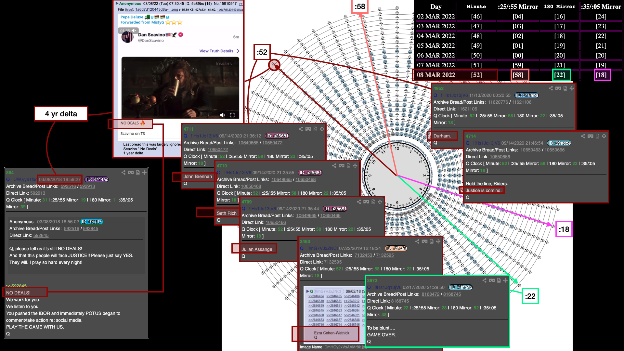This screenshot has height=351, width=624.
Task: Click VR goggles icon on post 4709
Action: [x=366, y=202]
